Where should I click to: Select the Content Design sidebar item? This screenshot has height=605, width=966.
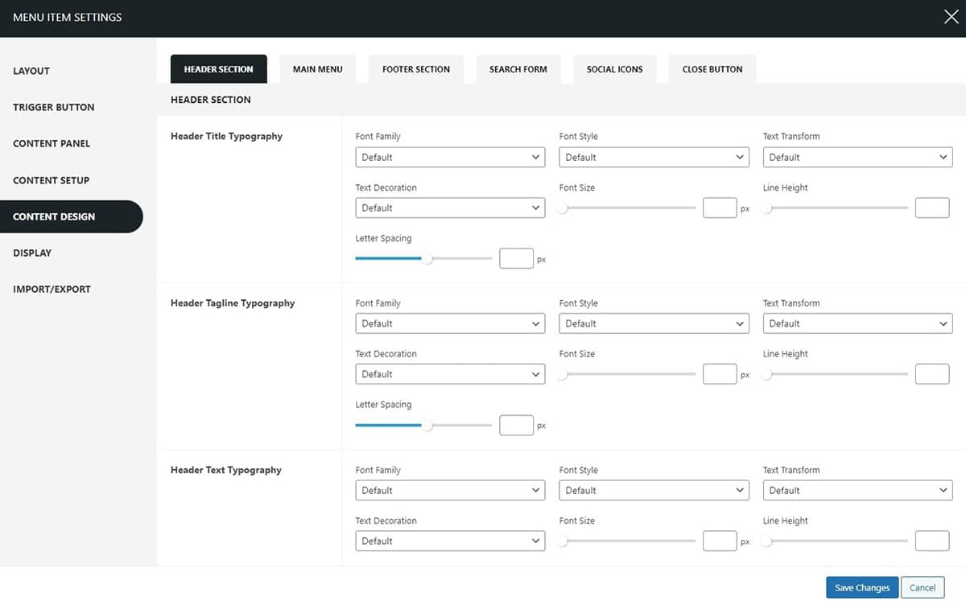[x=71, y=216]
